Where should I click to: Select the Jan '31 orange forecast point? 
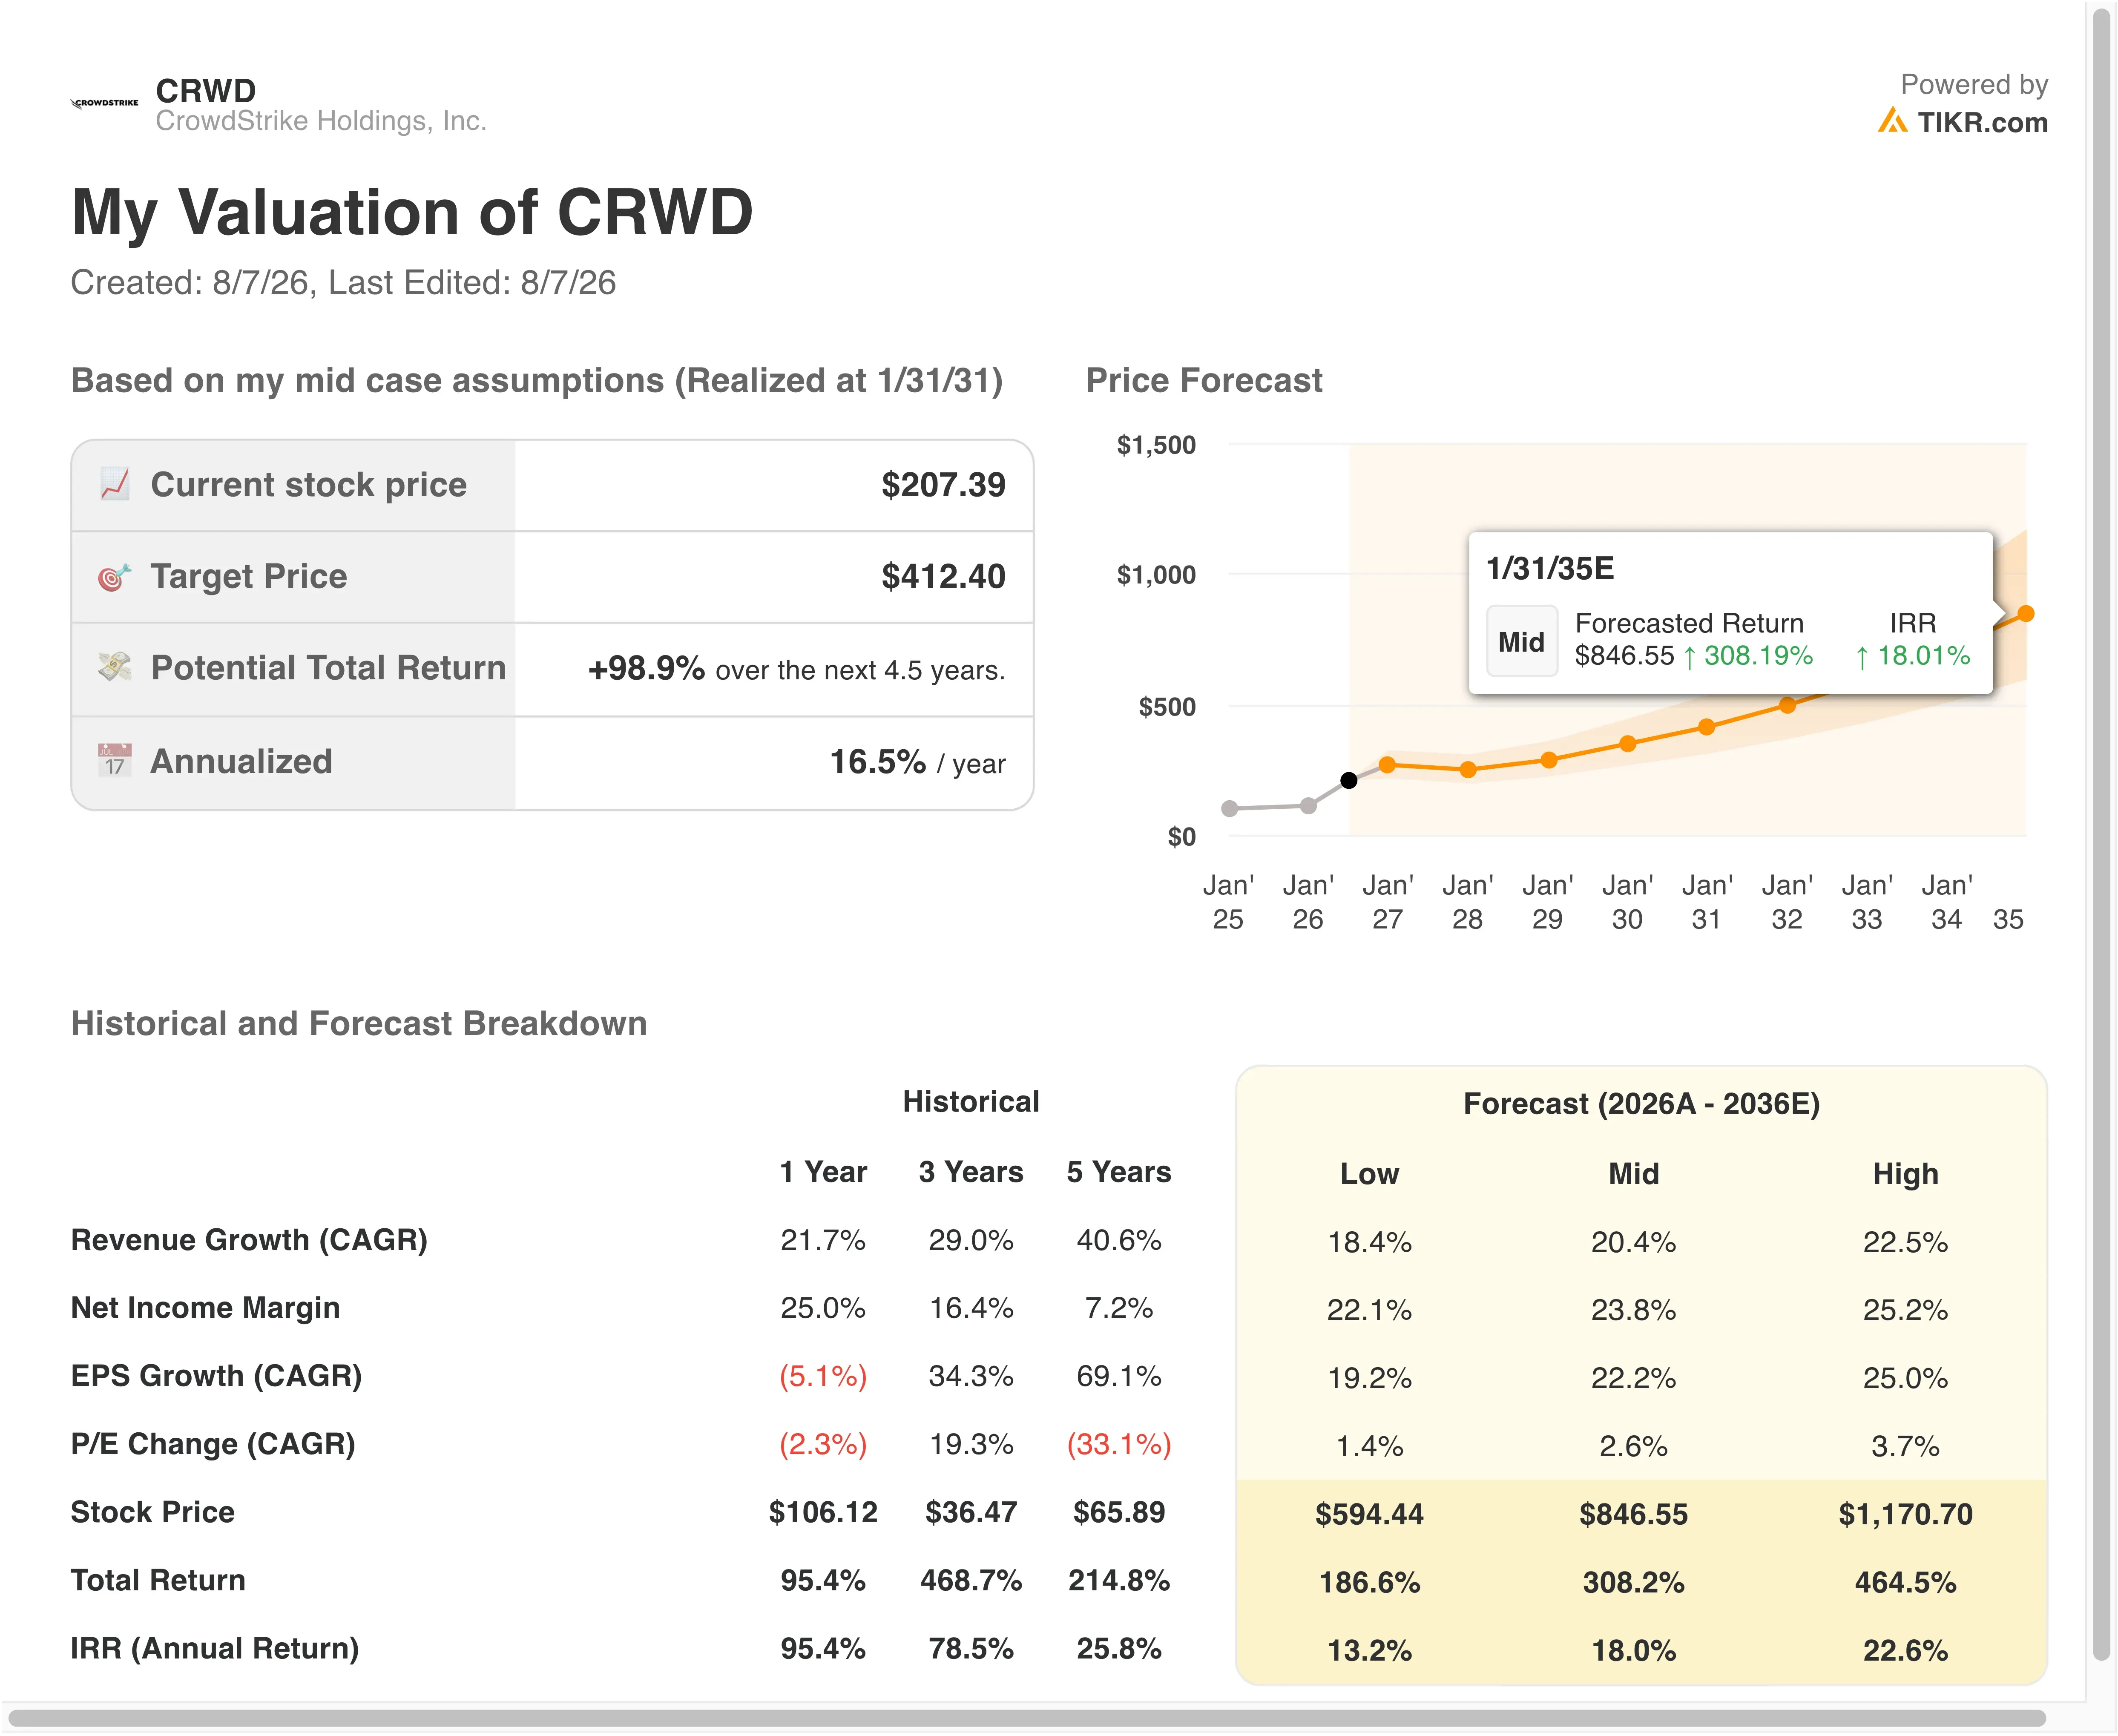[1707, 727]
